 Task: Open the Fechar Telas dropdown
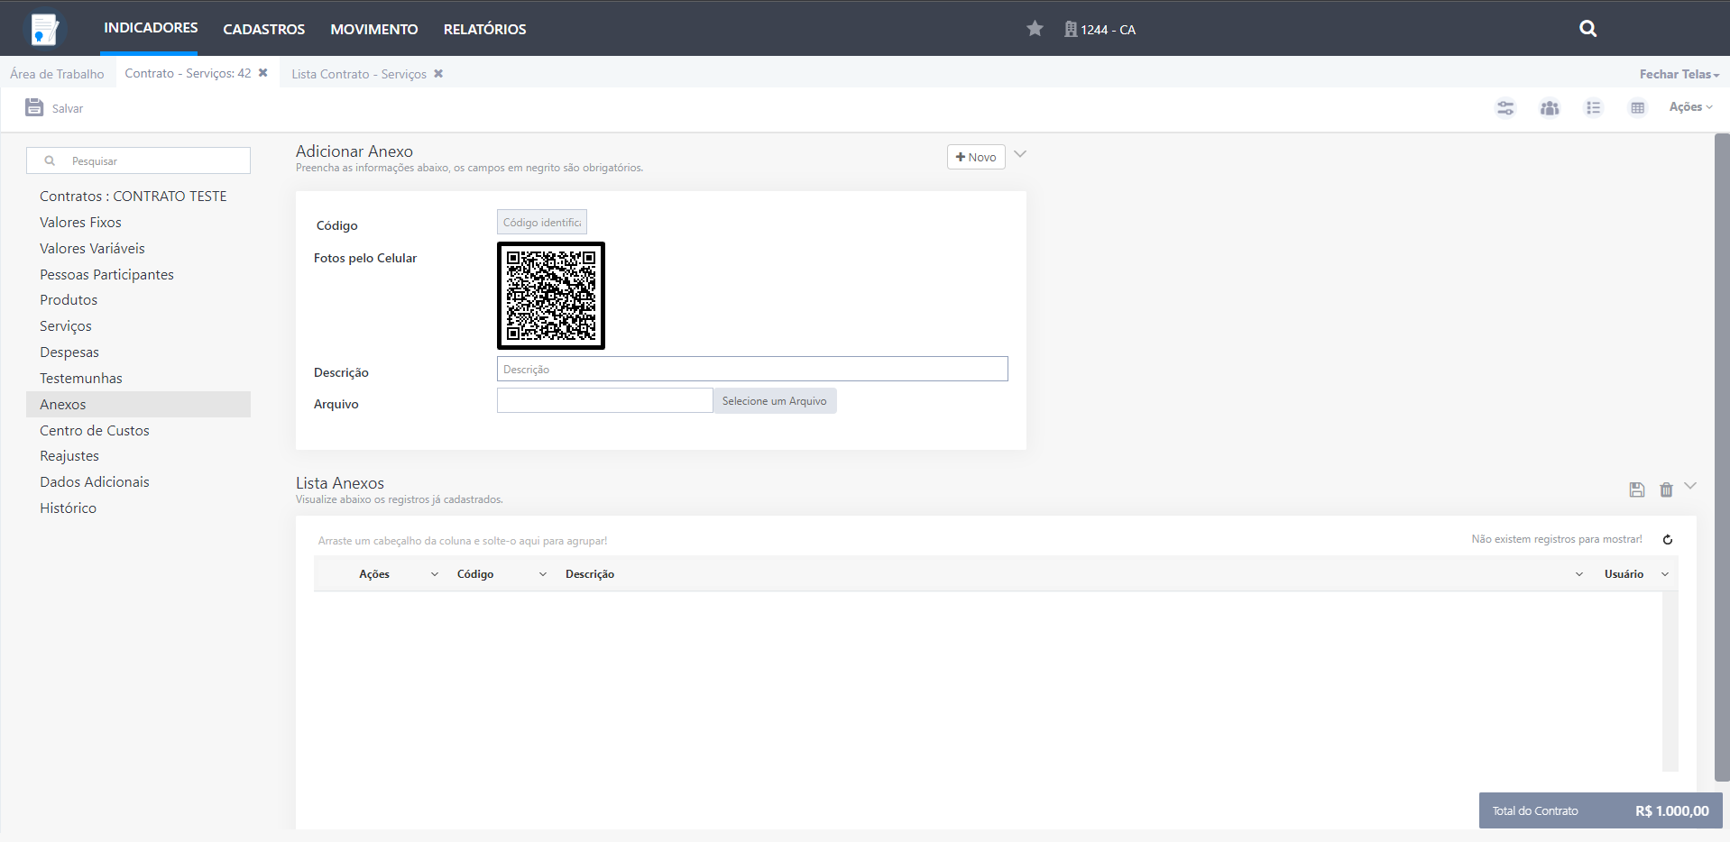1679,74
